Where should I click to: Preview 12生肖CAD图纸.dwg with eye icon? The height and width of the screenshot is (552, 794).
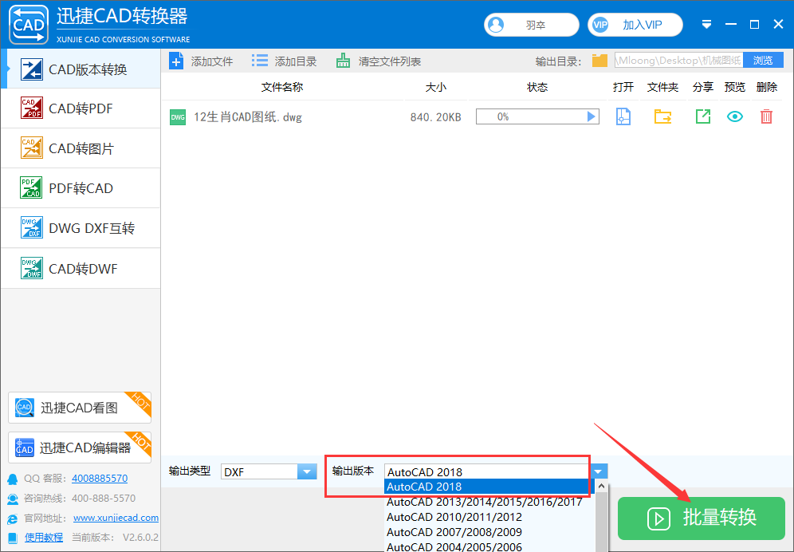point(735,116)
